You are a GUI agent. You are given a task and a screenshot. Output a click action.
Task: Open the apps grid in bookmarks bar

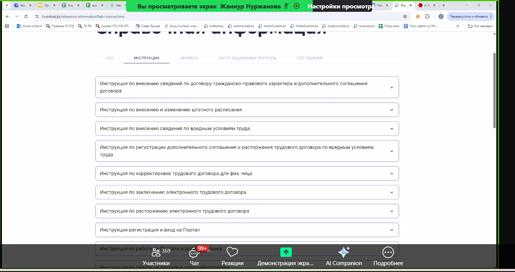point(7,26)
